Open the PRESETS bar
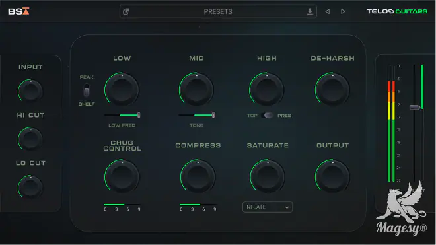 pos(218,11)
